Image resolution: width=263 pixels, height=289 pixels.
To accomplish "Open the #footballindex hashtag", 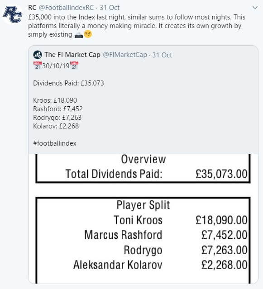I will click(x=55, y=143).
